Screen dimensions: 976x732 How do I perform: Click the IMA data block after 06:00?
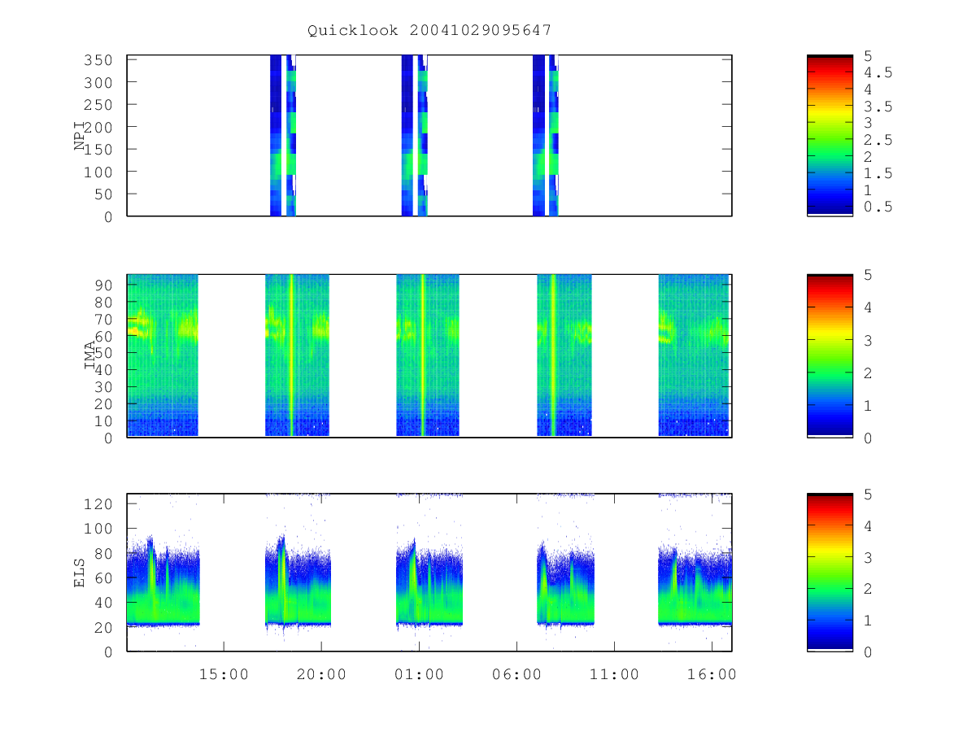(x=564, y=355)
